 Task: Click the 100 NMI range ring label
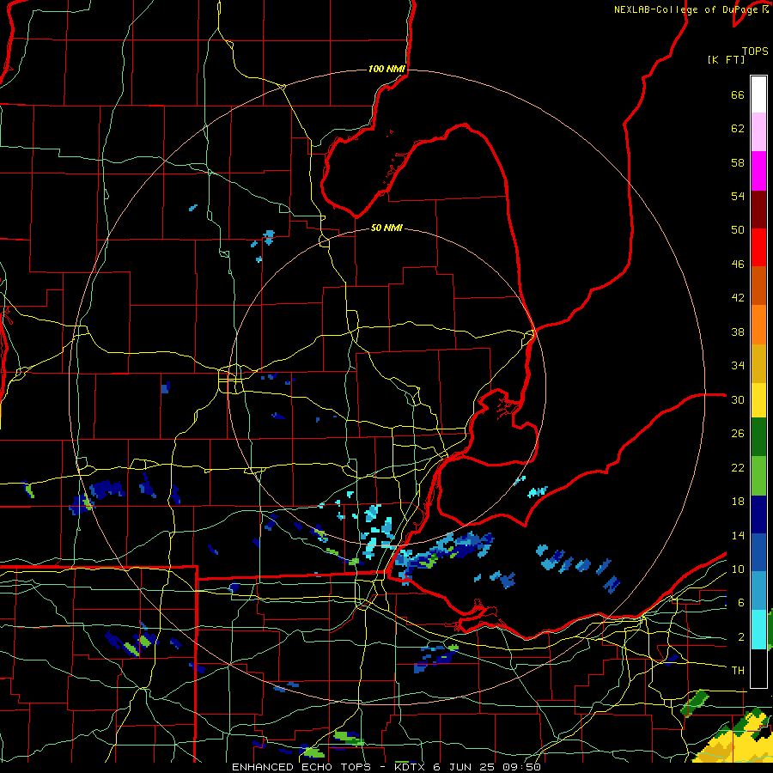click(x=386, y=69)
